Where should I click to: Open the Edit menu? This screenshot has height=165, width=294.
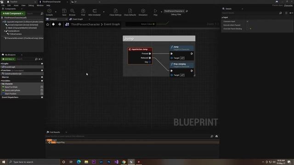[x=9, y=5]
